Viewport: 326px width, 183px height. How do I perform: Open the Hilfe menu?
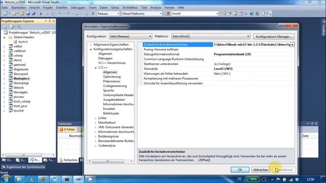tap(181, 8)
